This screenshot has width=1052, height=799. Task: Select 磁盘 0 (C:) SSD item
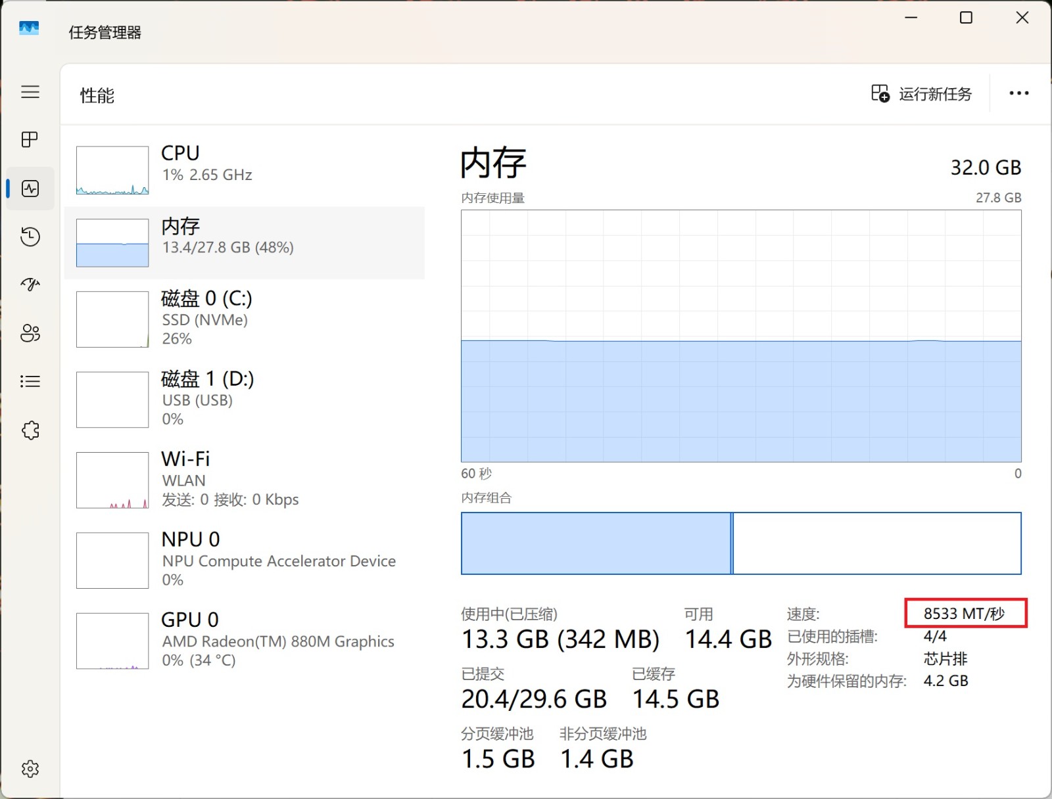click(244, 318)
